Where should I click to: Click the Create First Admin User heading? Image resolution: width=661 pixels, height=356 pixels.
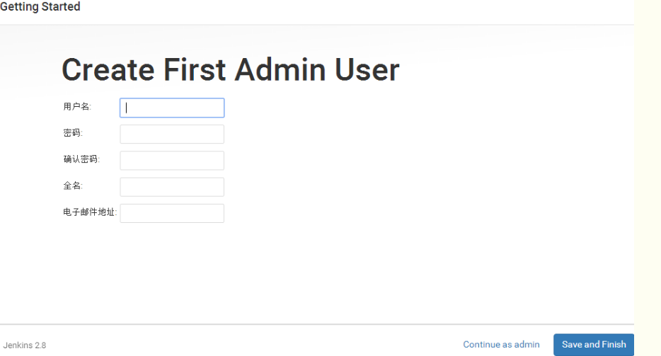coord(230,70)
